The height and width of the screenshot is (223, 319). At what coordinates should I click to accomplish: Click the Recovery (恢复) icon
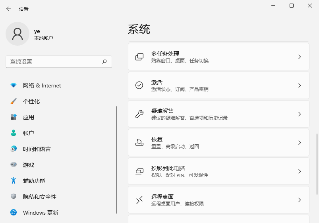click(x=139, y=143)
